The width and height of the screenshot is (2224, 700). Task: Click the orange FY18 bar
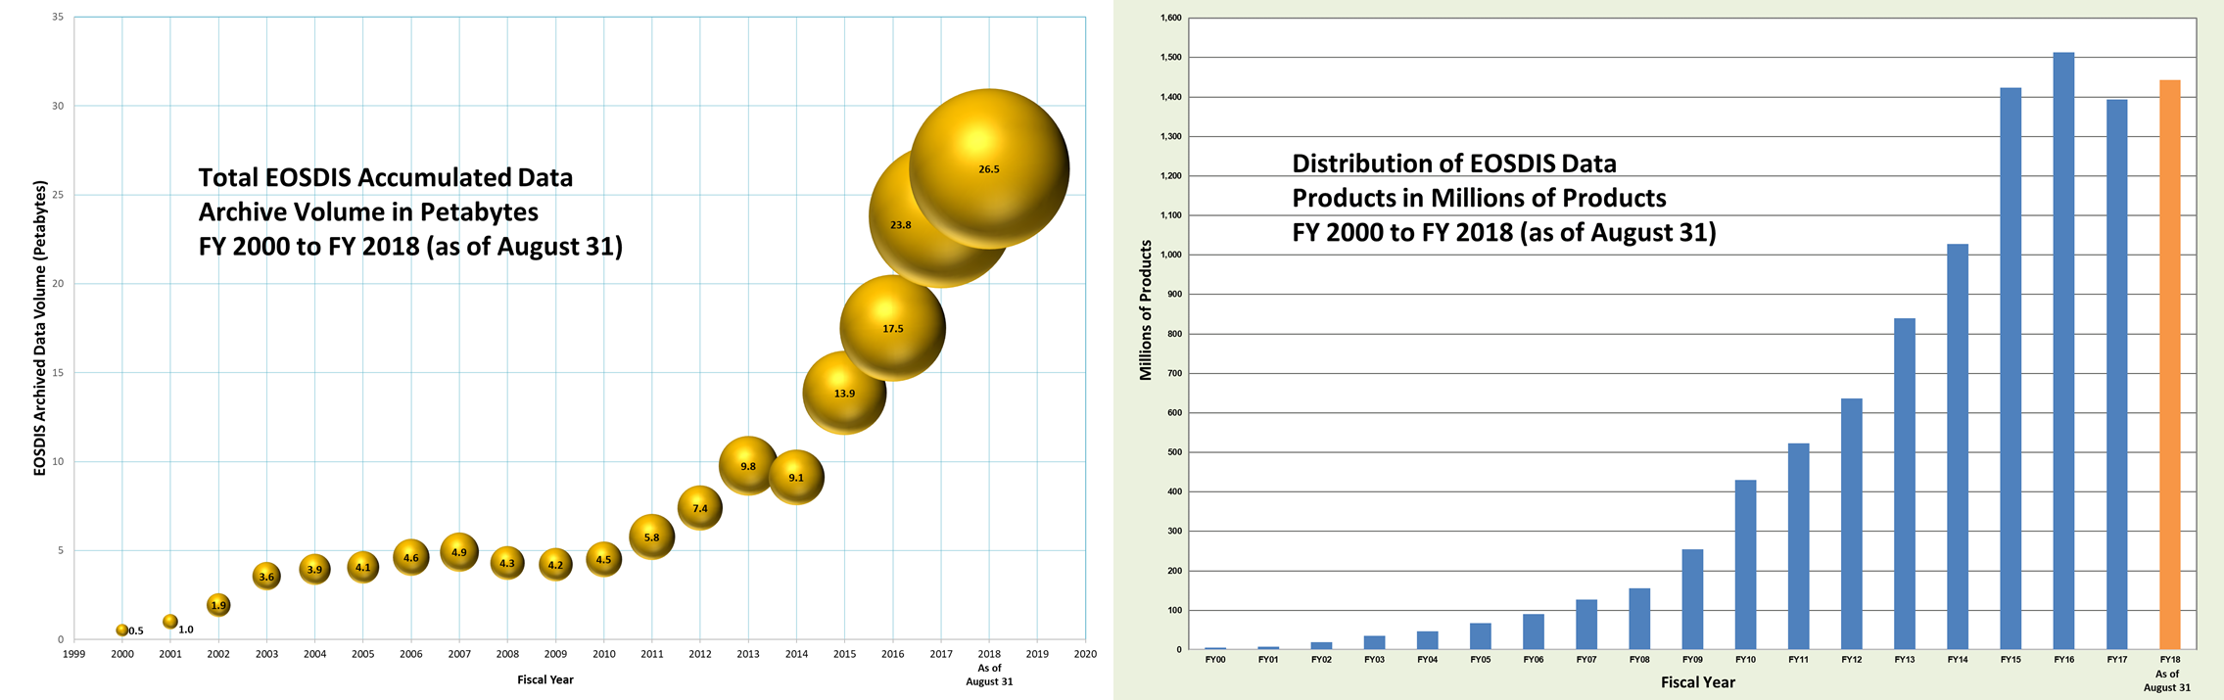click(x=2169, y=364)
